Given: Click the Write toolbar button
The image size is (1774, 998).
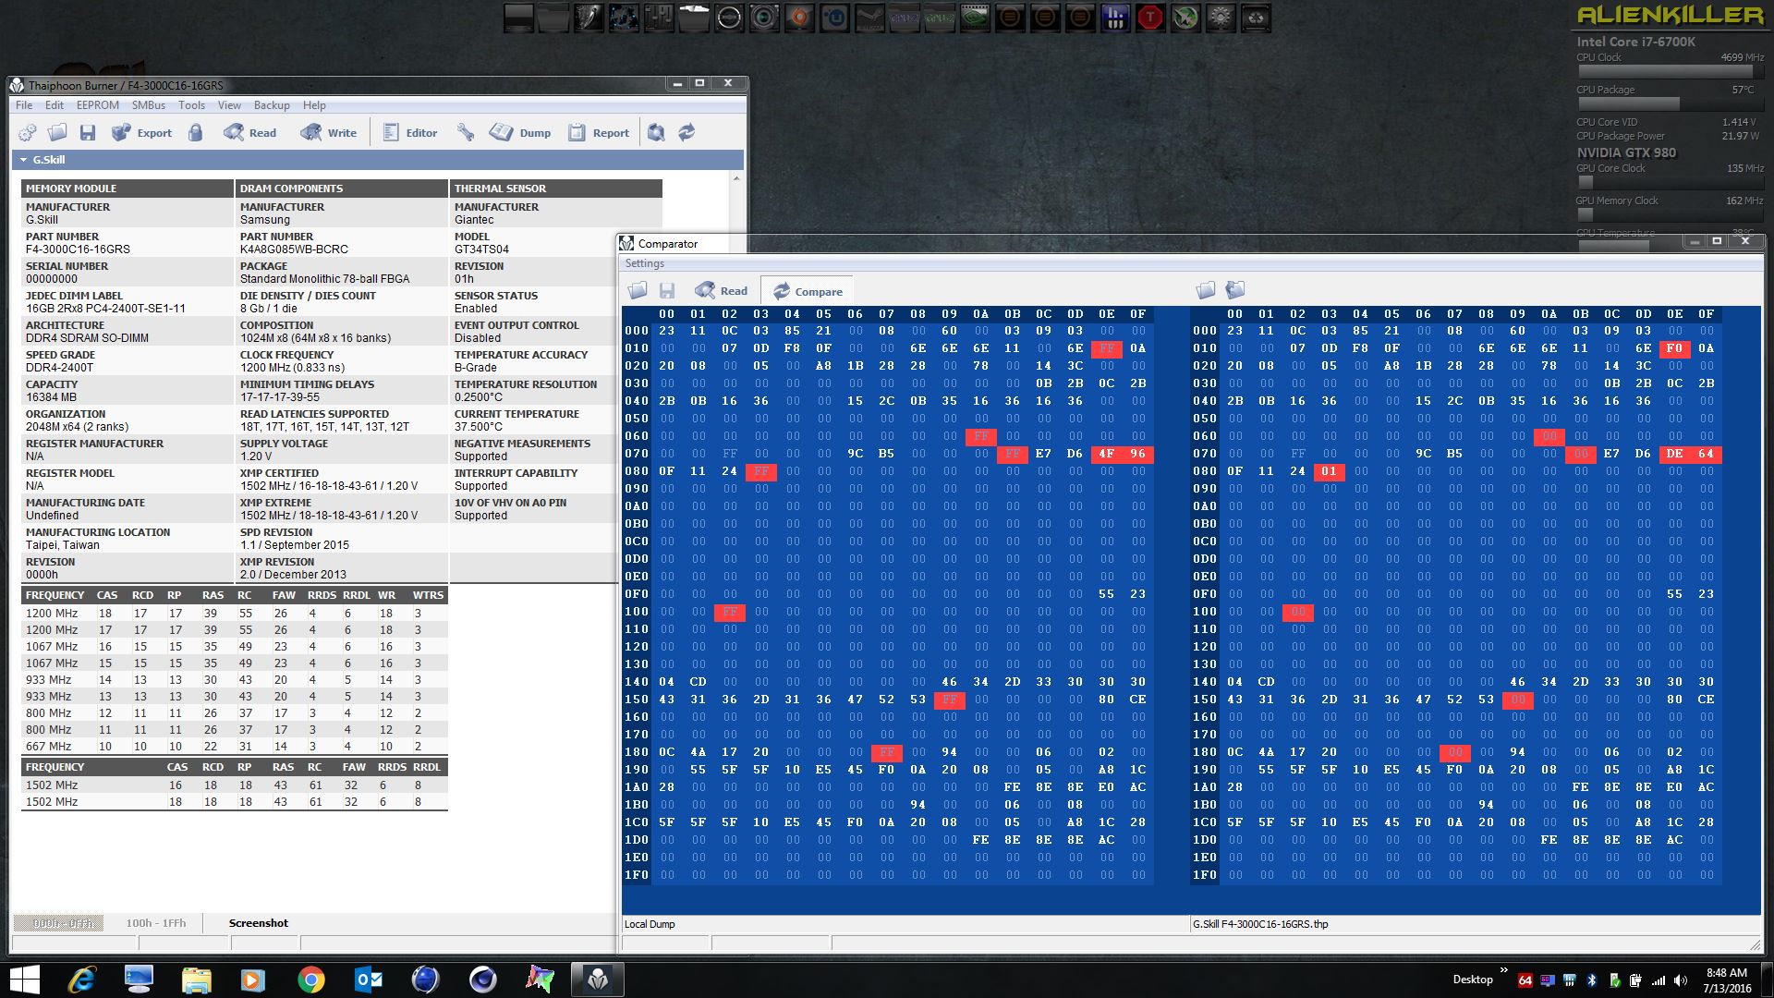Looking at the screenshot, I should [x=328, y=133].
